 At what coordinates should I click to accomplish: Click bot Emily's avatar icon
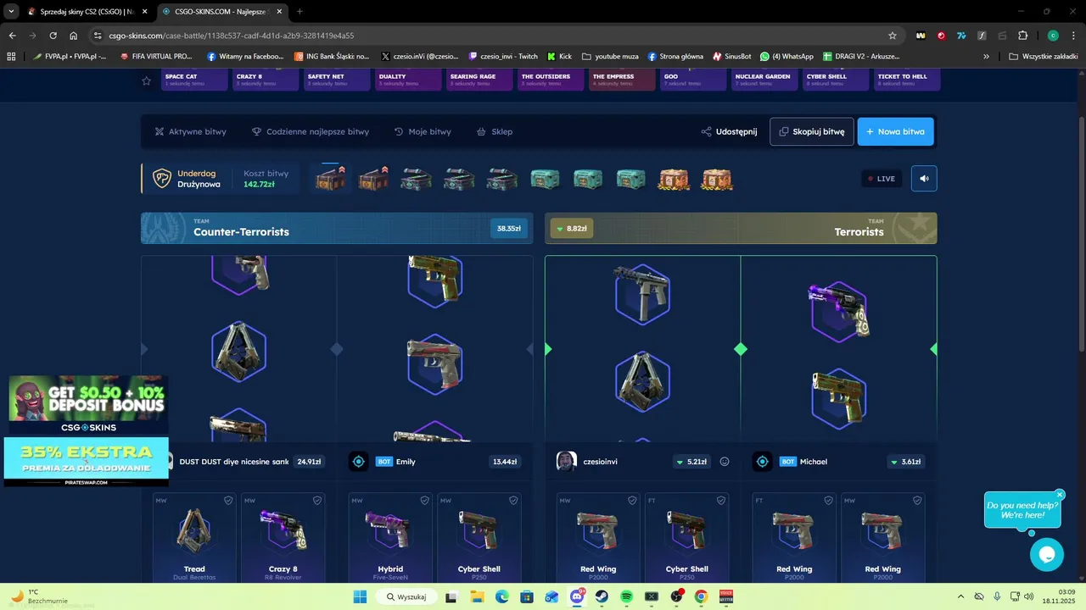point(358,462)
